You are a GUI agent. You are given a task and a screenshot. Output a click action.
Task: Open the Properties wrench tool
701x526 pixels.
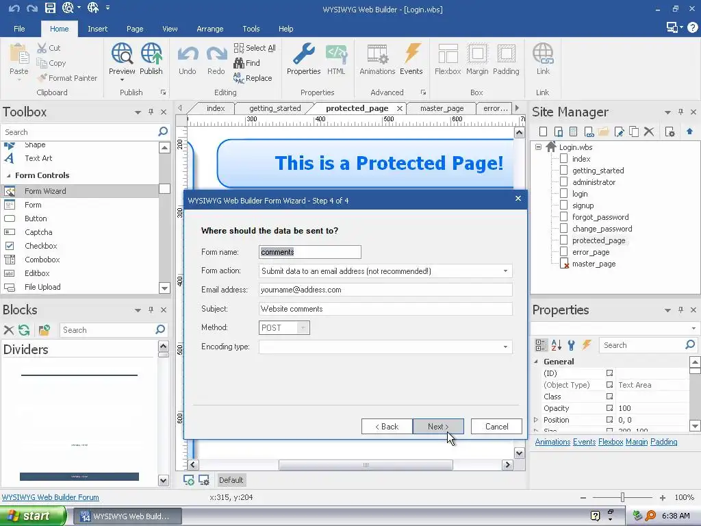tap(303, 59)
